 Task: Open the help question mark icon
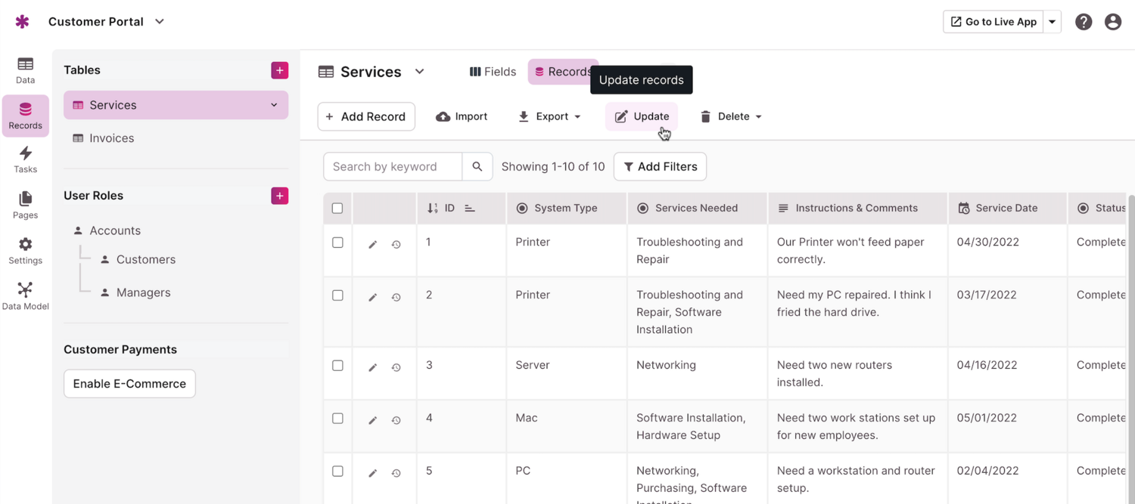click(x=1084, y=22)
